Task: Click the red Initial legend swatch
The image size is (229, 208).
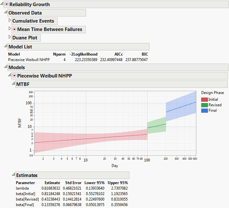Action: [x=204, y=99]
